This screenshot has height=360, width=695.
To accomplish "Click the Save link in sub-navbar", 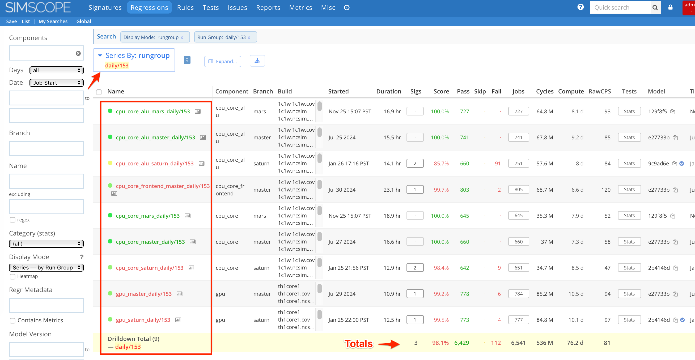I will coord(11,21).
